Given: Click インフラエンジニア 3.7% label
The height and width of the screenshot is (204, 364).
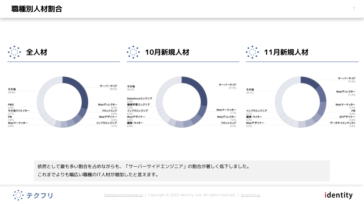Looking at the screenshot, I should [257, 112].
